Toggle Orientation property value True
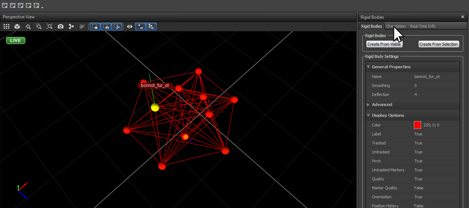 coord(436,197)
